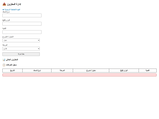This screenshot has height=119, width=159.
Task: Click the الكمية column header
Action: click(x=148, y=71)
